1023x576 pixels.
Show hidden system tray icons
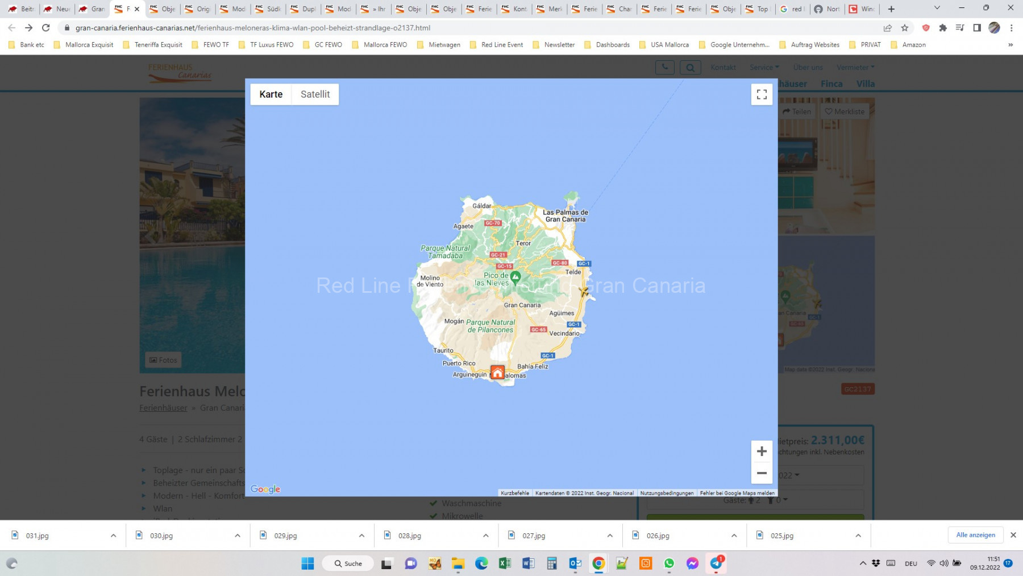pos(863,563)
